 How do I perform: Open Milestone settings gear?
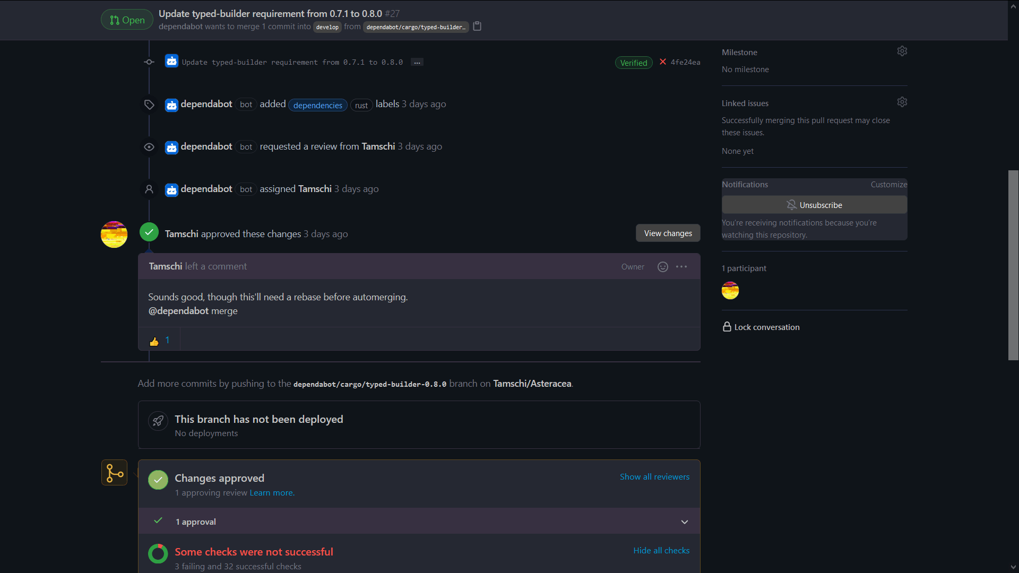click(902, 51)
